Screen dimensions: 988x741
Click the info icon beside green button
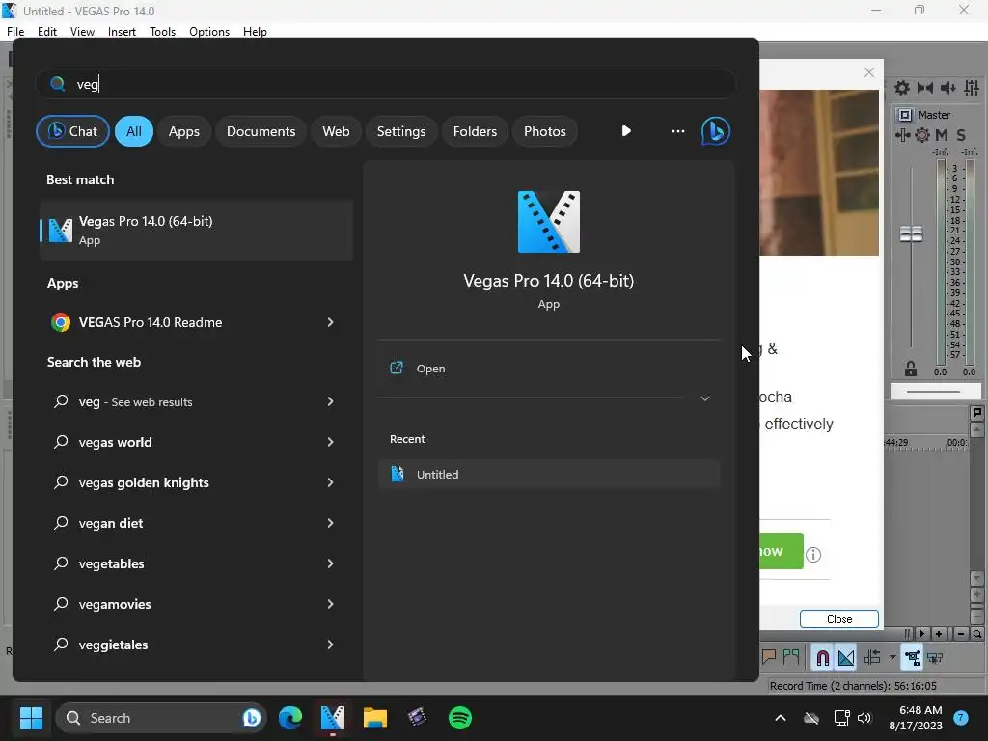(x=813, y=555)
